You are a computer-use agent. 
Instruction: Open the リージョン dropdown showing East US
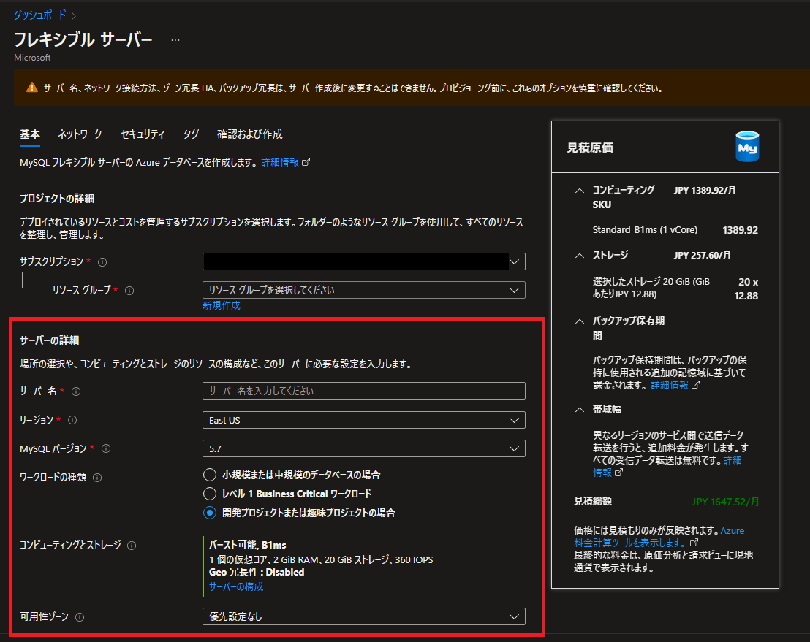(363, 420)
